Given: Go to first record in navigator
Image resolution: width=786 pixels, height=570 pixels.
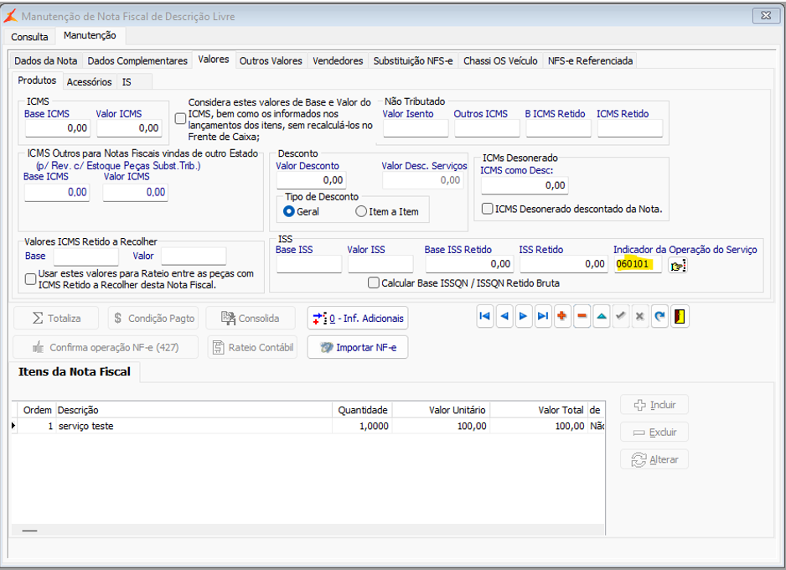Looking at the screenshot, I should [x=484, y=317].
